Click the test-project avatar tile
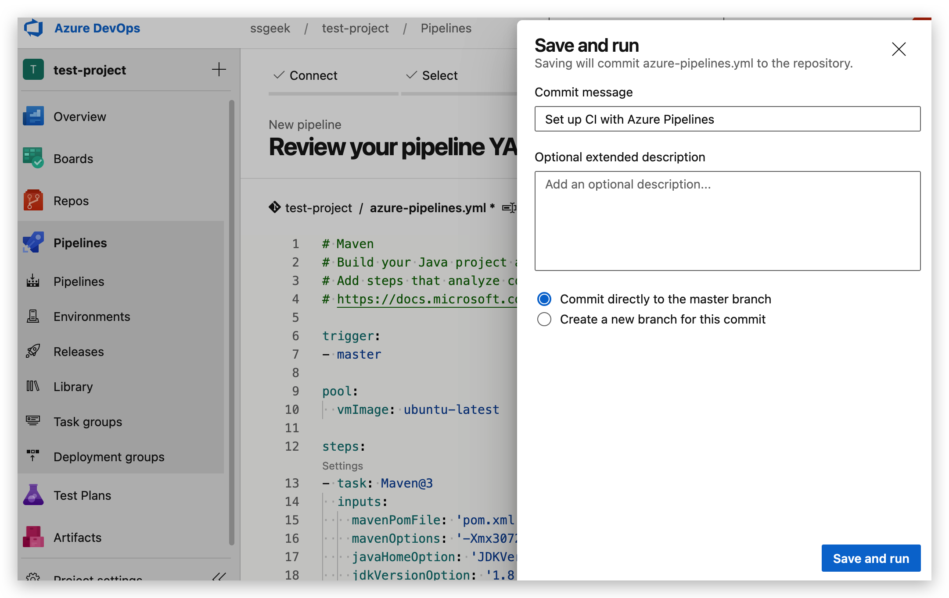The width and height of the screenshot is (949, 598). 33,70
